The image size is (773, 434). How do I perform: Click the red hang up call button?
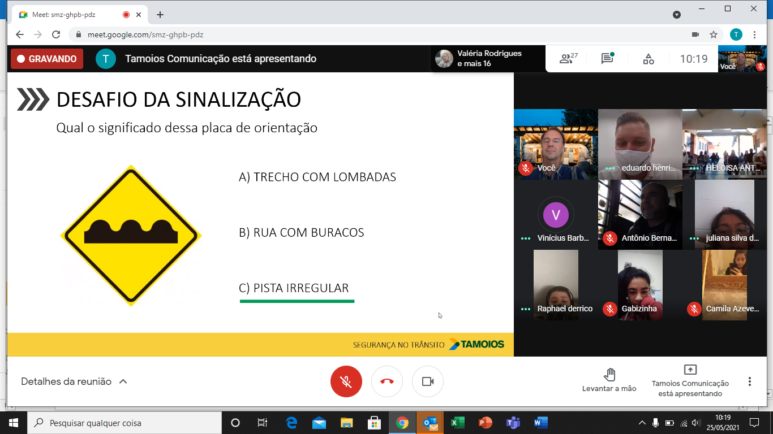coord(387,381)
